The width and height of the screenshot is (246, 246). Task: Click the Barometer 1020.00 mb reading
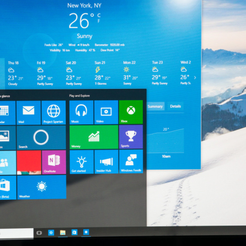pos(110,45)
